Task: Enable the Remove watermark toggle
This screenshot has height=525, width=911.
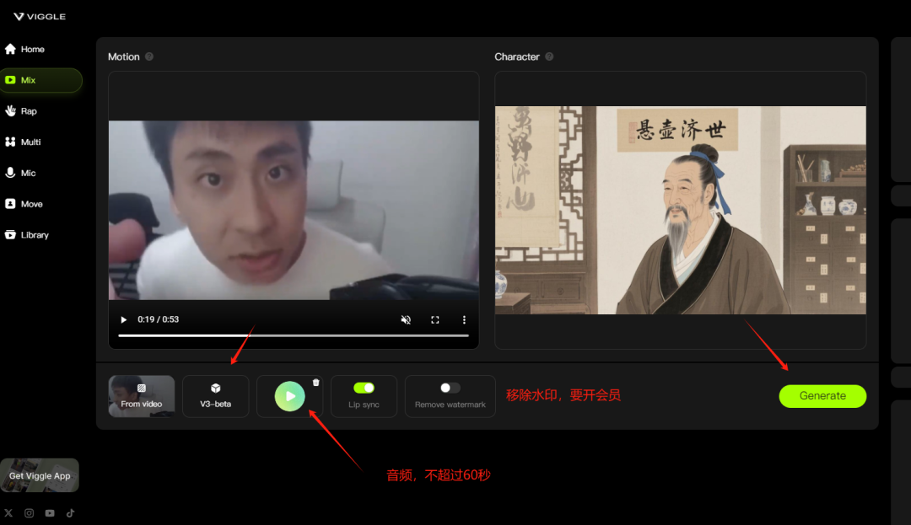Action: (450, 388)
